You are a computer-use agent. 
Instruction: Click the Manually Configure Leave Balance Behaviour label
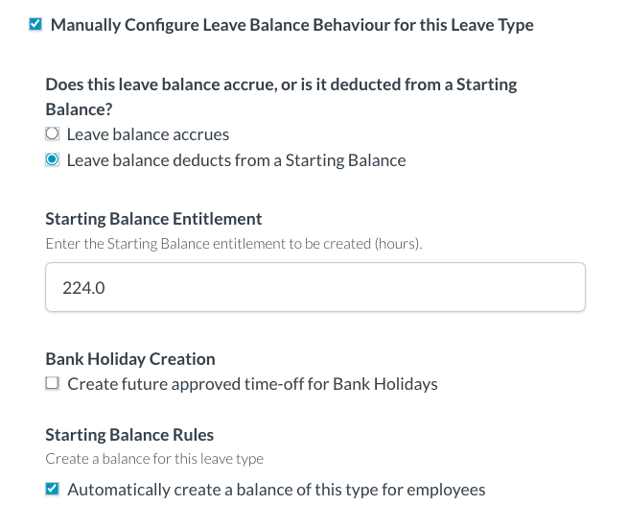click(291, 25)
